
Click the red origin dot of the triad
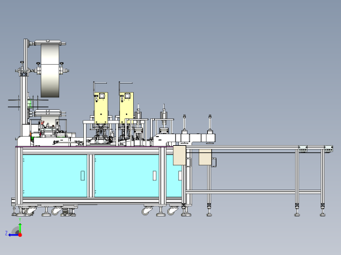(x=20, y=235)
